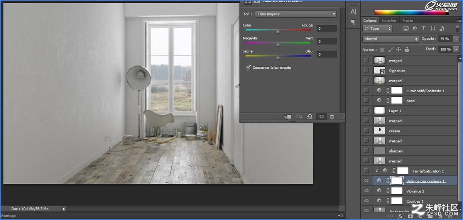Image resolution: width=463 pixels, height=220 pixels.
Task: Show the Signature layer
Action: tap(367, 70)
